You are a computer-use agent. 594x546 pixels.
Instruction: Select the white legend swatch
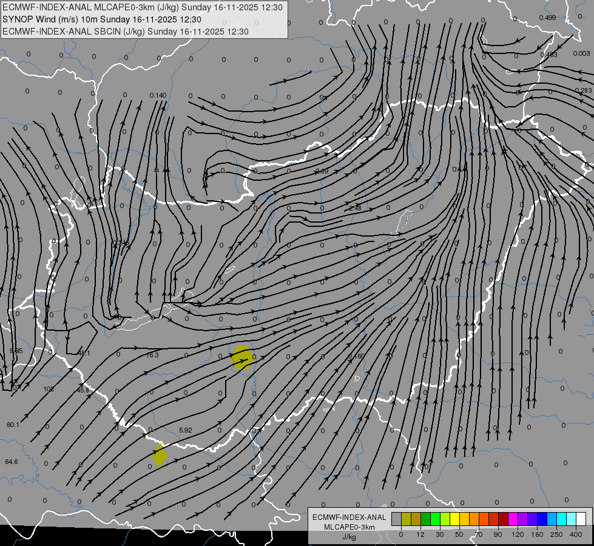click(581, 519)
